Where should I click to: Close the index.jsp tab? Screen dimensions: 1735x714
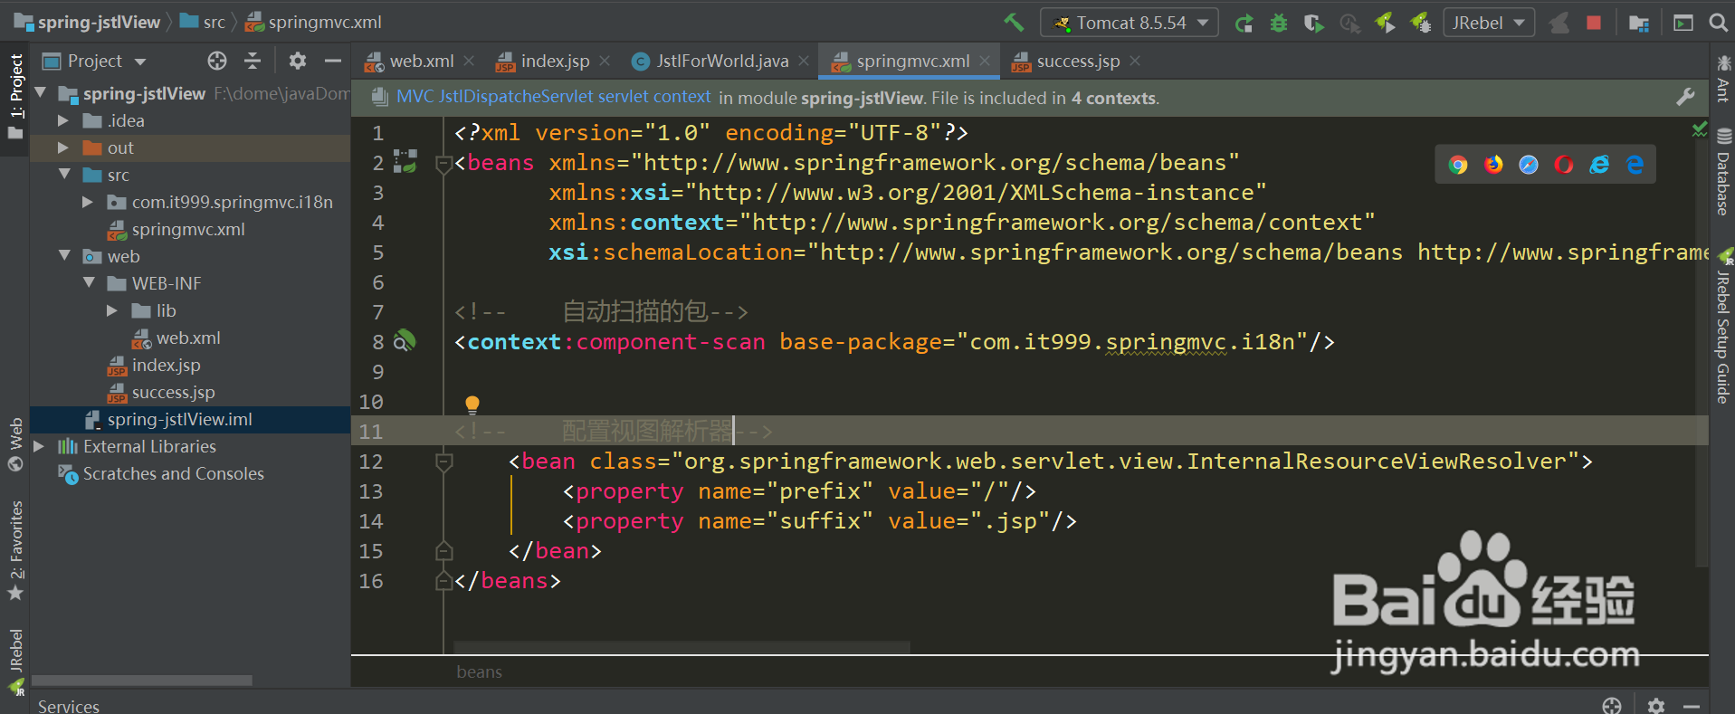tap(605, 61)
